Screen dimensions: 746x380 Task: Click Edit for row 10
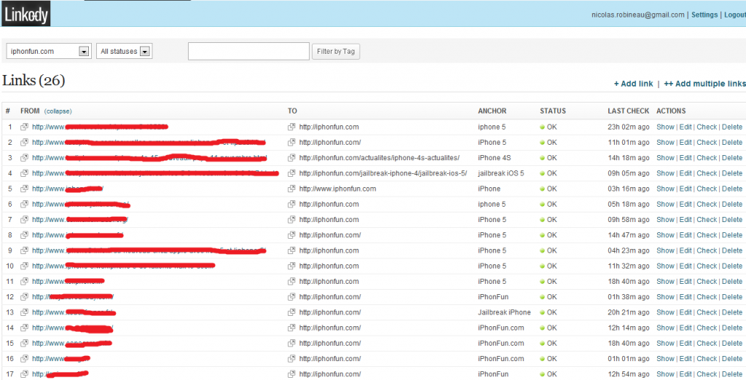click(685, 266)
